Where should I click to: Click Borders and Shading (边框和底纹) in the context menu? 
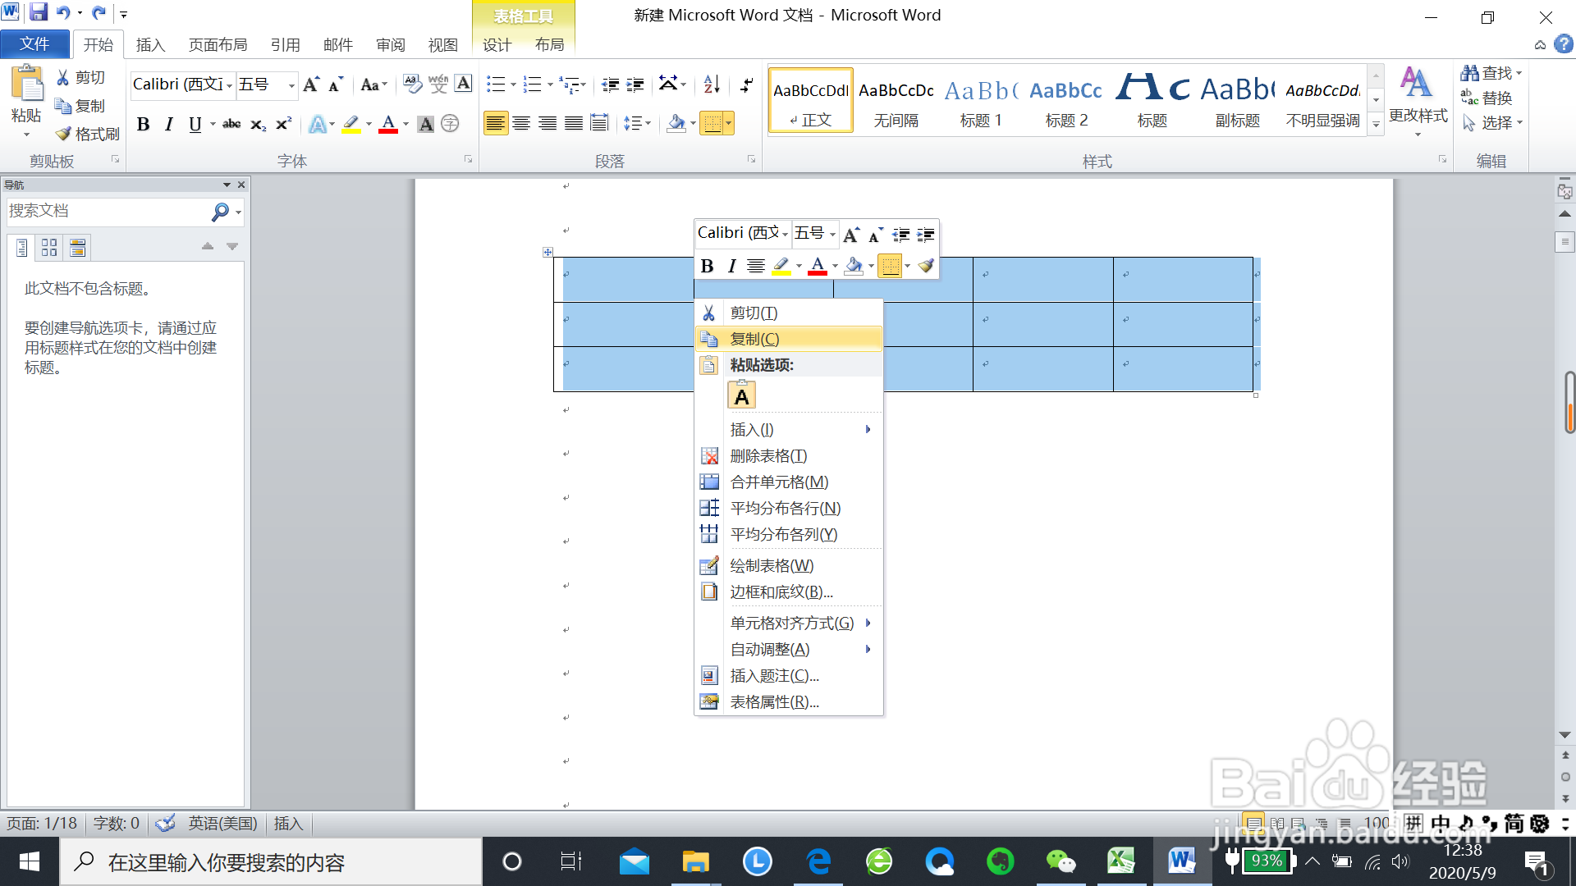tap(789, 592)
